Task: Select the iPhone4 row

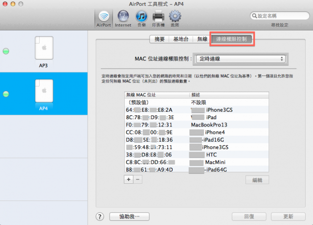Action: point(197,132)
